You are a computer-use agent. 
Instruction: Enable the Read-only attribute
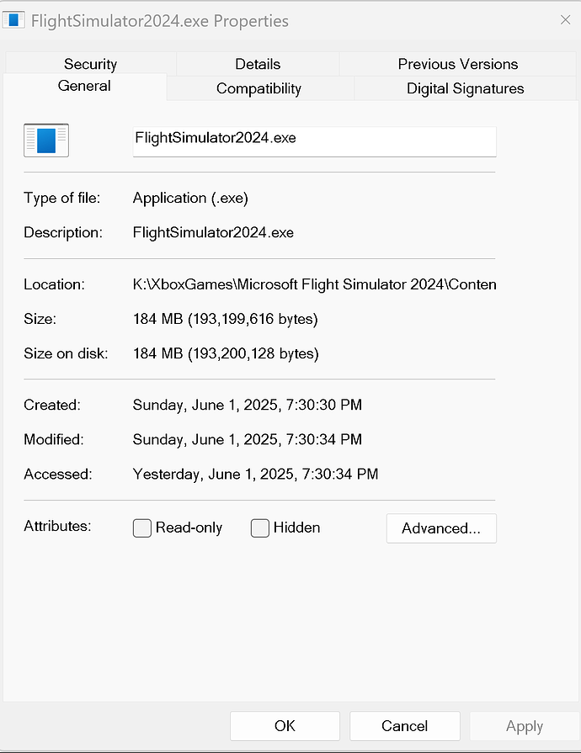pos(141,528)
